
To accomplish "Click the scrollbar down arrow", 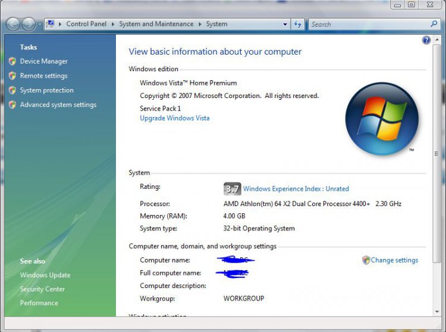I will tap(437, 312).
